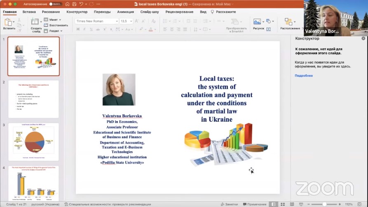Click the Picture (Рисунок) icon
368x207 pixels.
(257, 21)
